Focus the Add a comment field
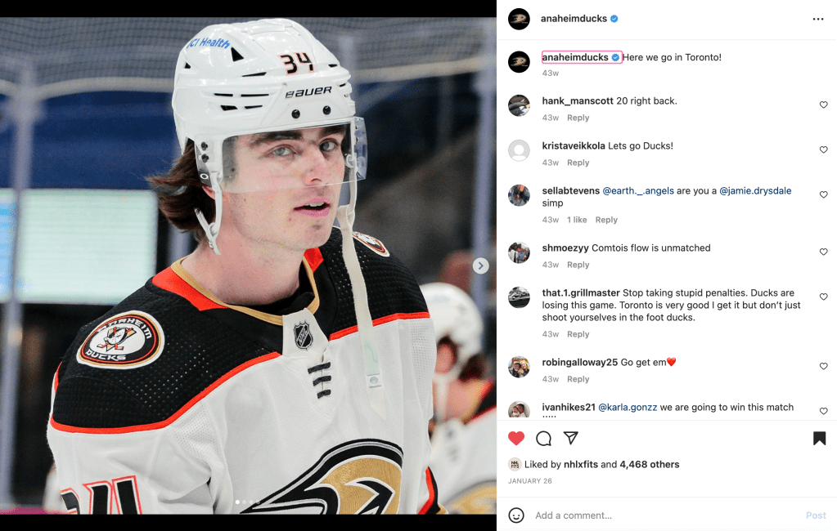 (x=667, y=515)
